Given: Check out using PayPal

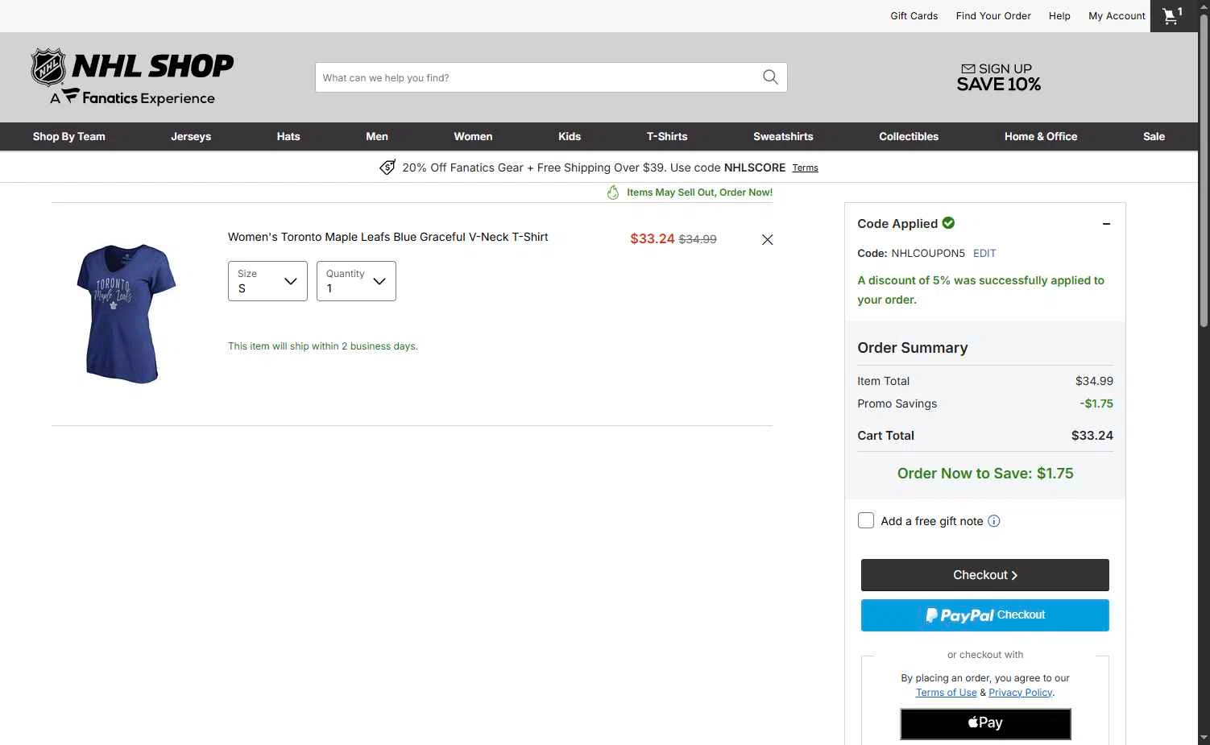Looking at the screenshot, I should click(985, 615).
